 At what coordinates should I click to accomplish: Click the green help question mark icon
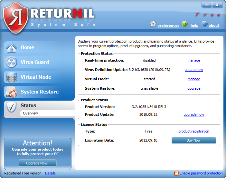tap(184, 24)
